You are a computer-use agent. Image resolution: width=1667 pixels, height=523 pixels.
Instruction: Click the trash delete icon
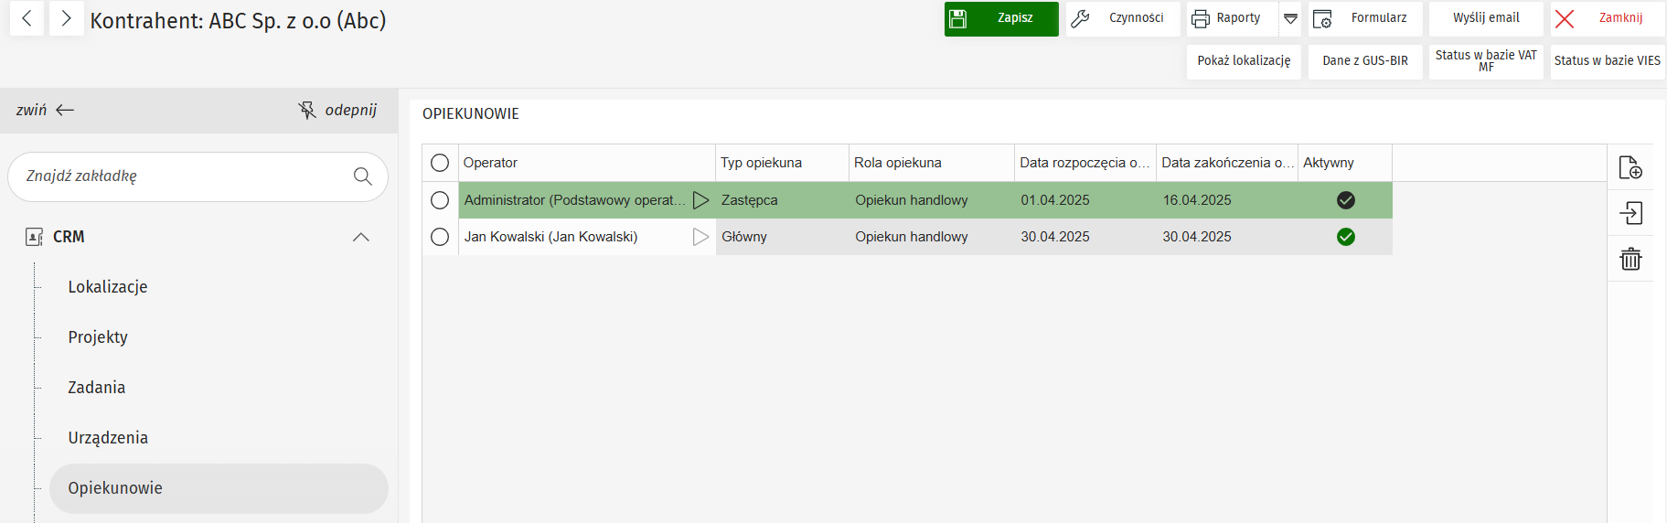pyautogui.click(x=1630, y=259)
